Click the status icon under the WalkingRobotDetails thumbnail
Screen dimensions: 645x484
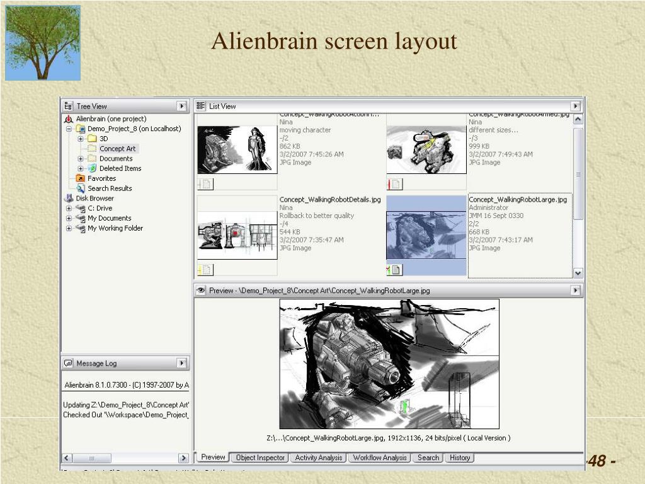click(205, 270)
